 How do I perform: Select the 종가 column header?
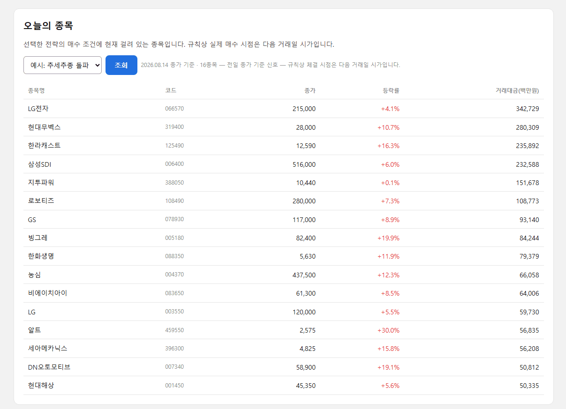pyautogui.click(x=310, y=90)
